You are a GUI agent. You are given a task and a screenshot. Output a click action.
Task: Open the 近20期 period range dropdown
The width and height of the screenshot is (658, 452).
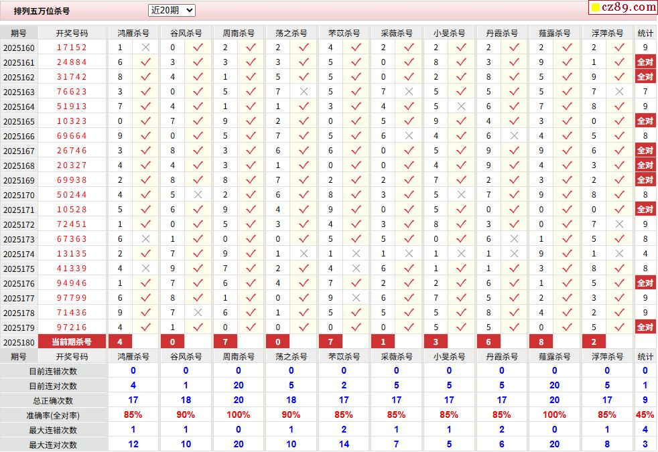point(172,11)
